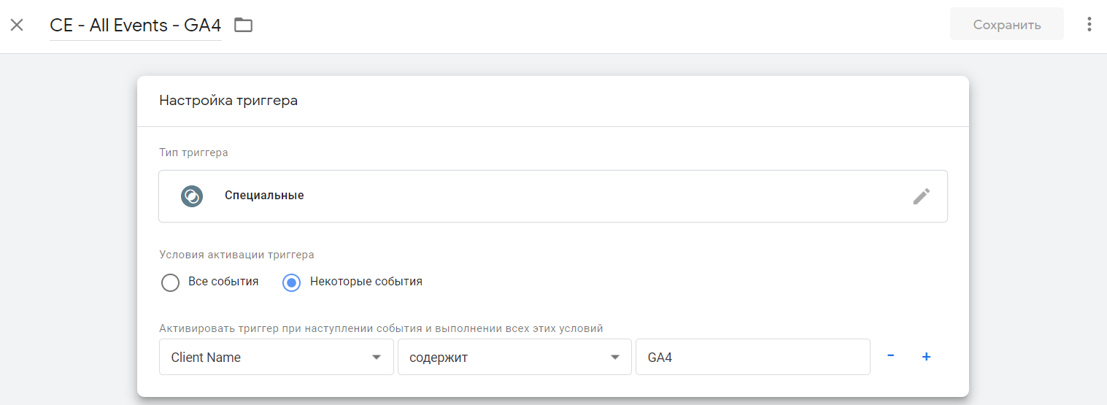Viewport: 1107px width, 405px height.
Task: Expand the arrow next to "содержит"
Action: [614, 357]
